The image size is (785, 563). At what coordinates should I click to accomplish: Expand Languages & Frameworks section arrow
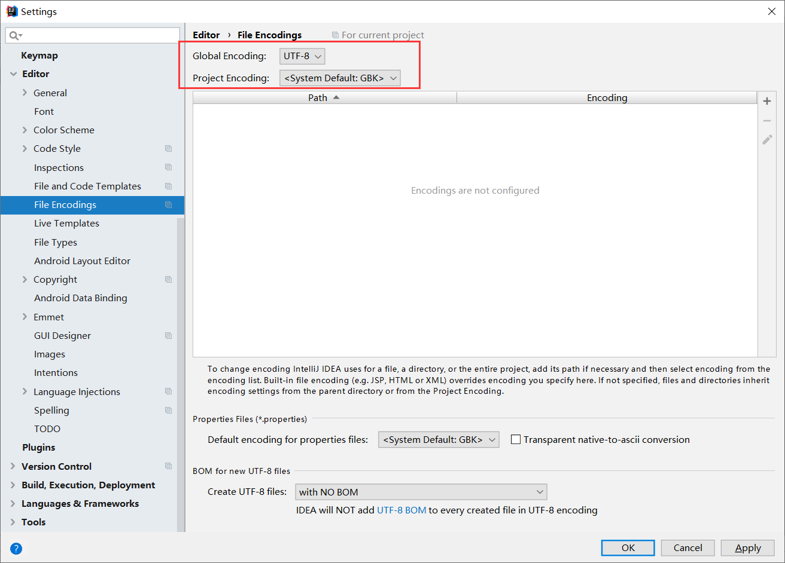point(13,503)
